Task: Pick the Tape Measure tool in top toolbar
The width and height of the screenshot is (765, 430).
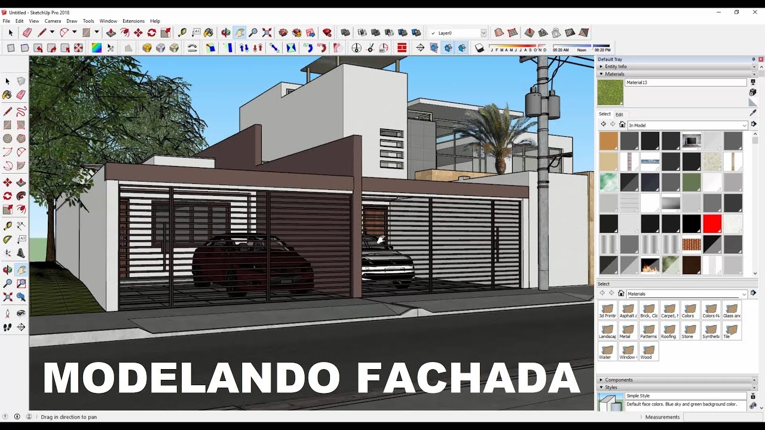Action: [x=182, y=33]
